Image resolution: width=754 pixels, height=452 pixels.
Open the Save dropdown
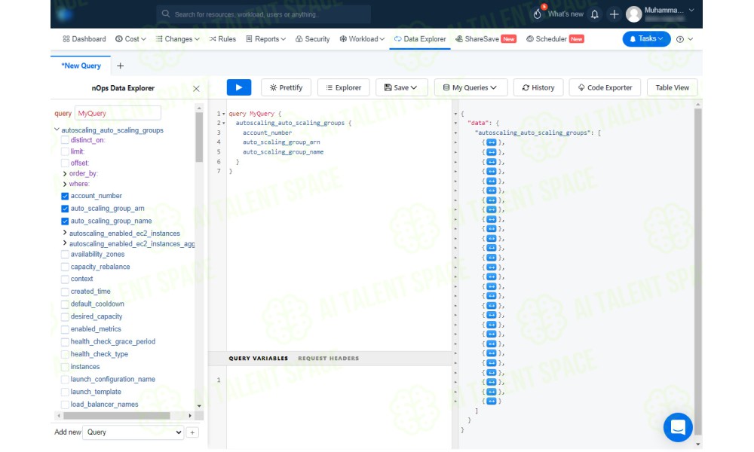pyautogui.click(x=400, y=87)
